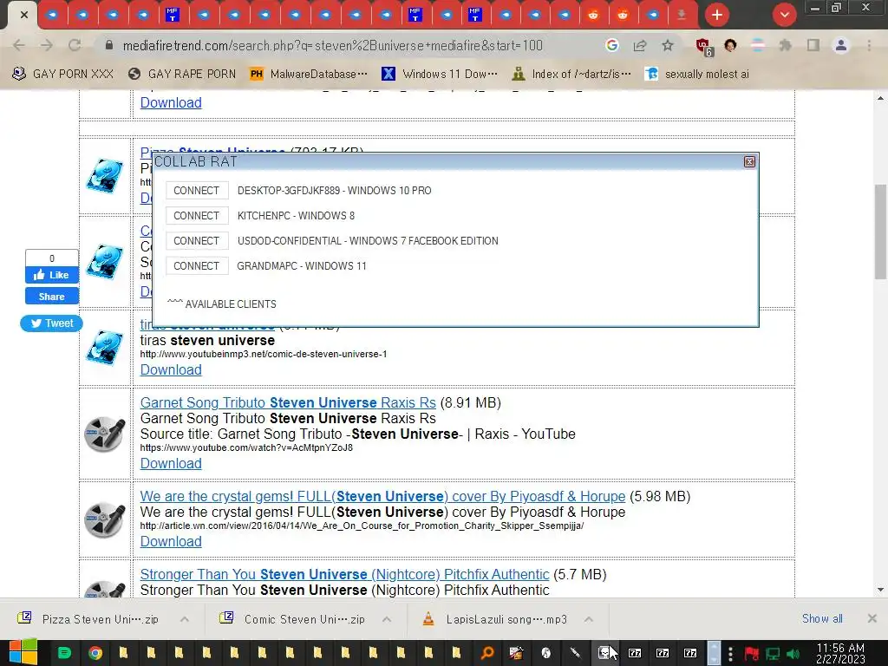888x666 pixels.
Task: Click the face avatar extension icon
Action: pyautogui.click(x=730, y=45)
